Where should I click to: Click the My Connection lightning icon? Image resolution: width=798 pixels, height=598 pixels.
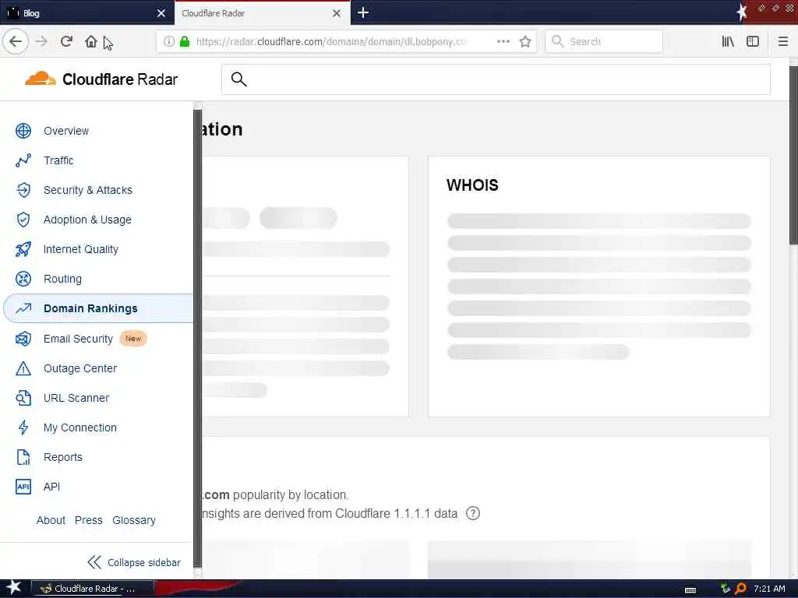coord(23,427)
